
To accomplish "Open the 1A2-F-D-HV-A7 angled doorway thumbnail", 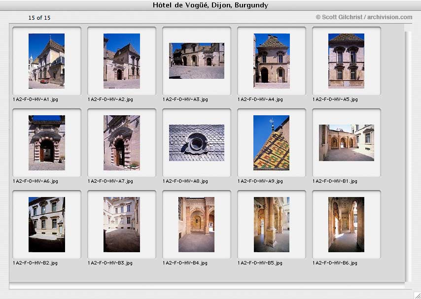I will 122,143.
